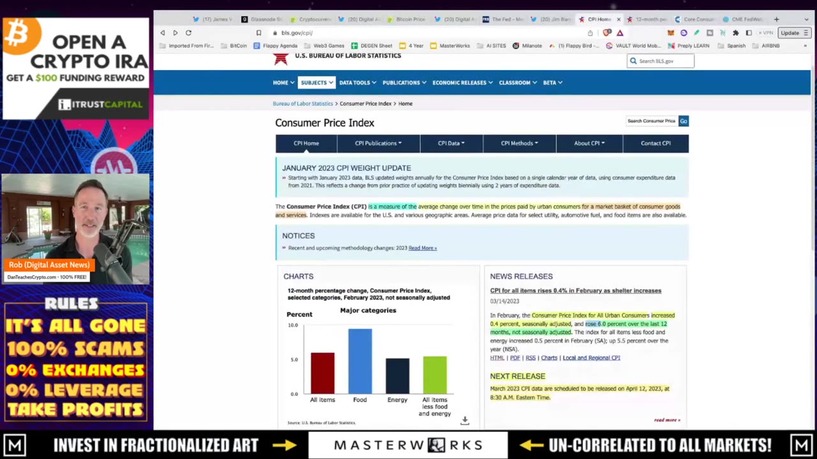This screenshot has width=817, height=459.
Task: Click the read more link under Next Release
Action: [667, 419]
